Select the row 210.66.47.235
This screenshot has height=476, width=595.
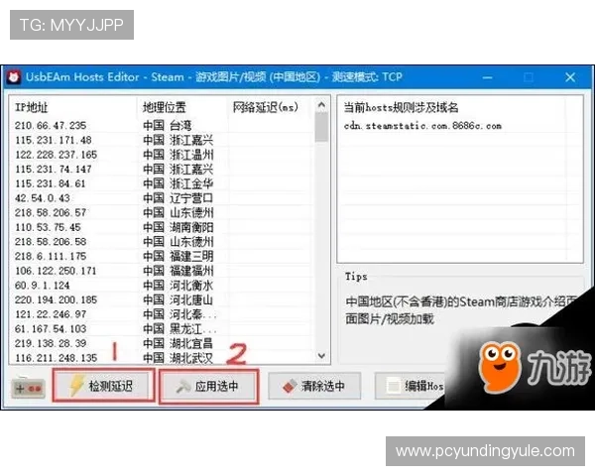tap(162, 125)
